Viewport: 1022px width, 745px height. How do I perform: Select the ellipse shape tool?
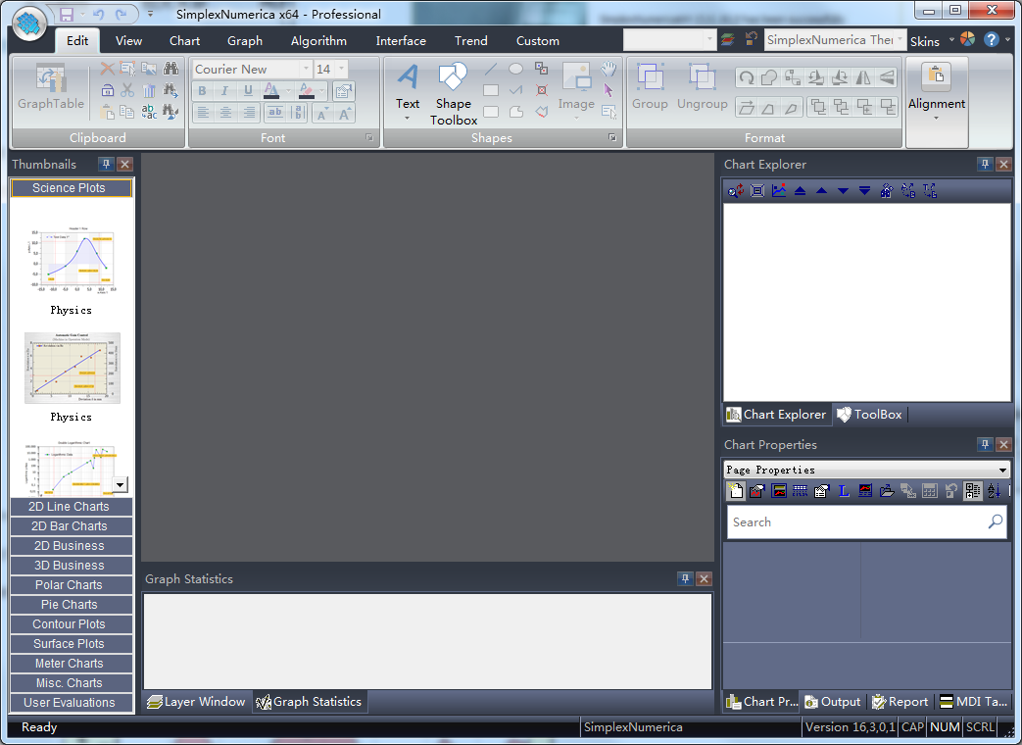coord(515,69)
